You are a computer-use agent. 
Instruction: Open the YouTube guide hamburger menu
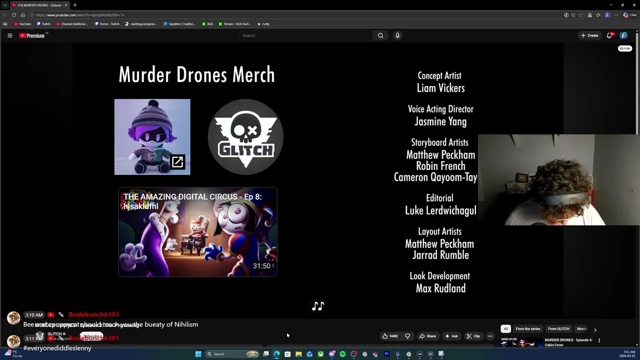pyautogui.click(x=9, y=35)
